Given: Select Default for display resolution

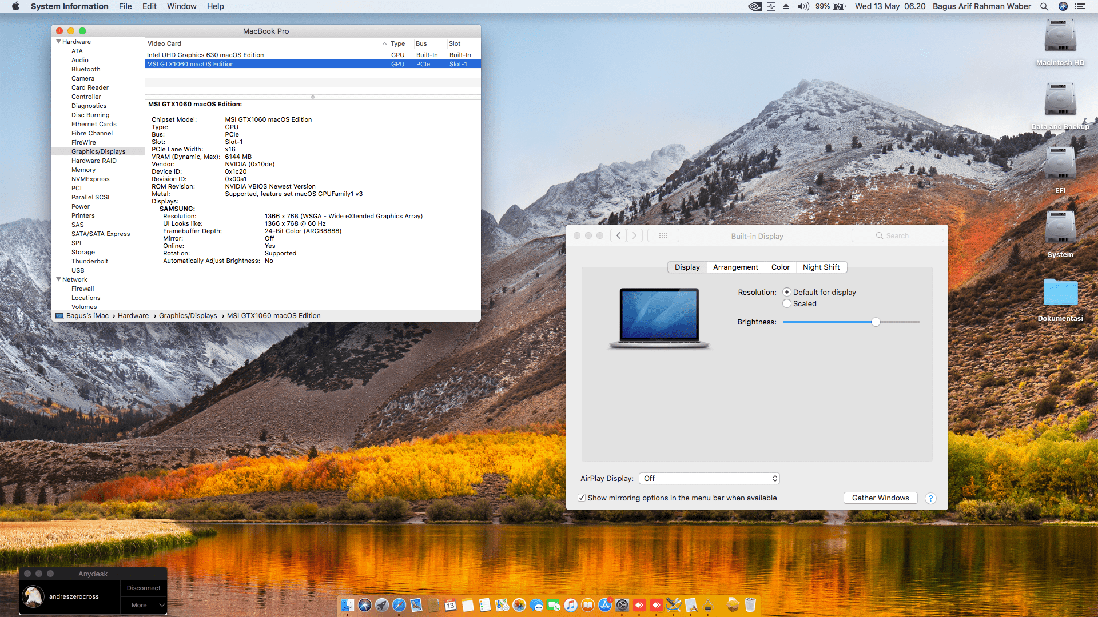Looking at the screenshot, I should click(x=787, y=292).
